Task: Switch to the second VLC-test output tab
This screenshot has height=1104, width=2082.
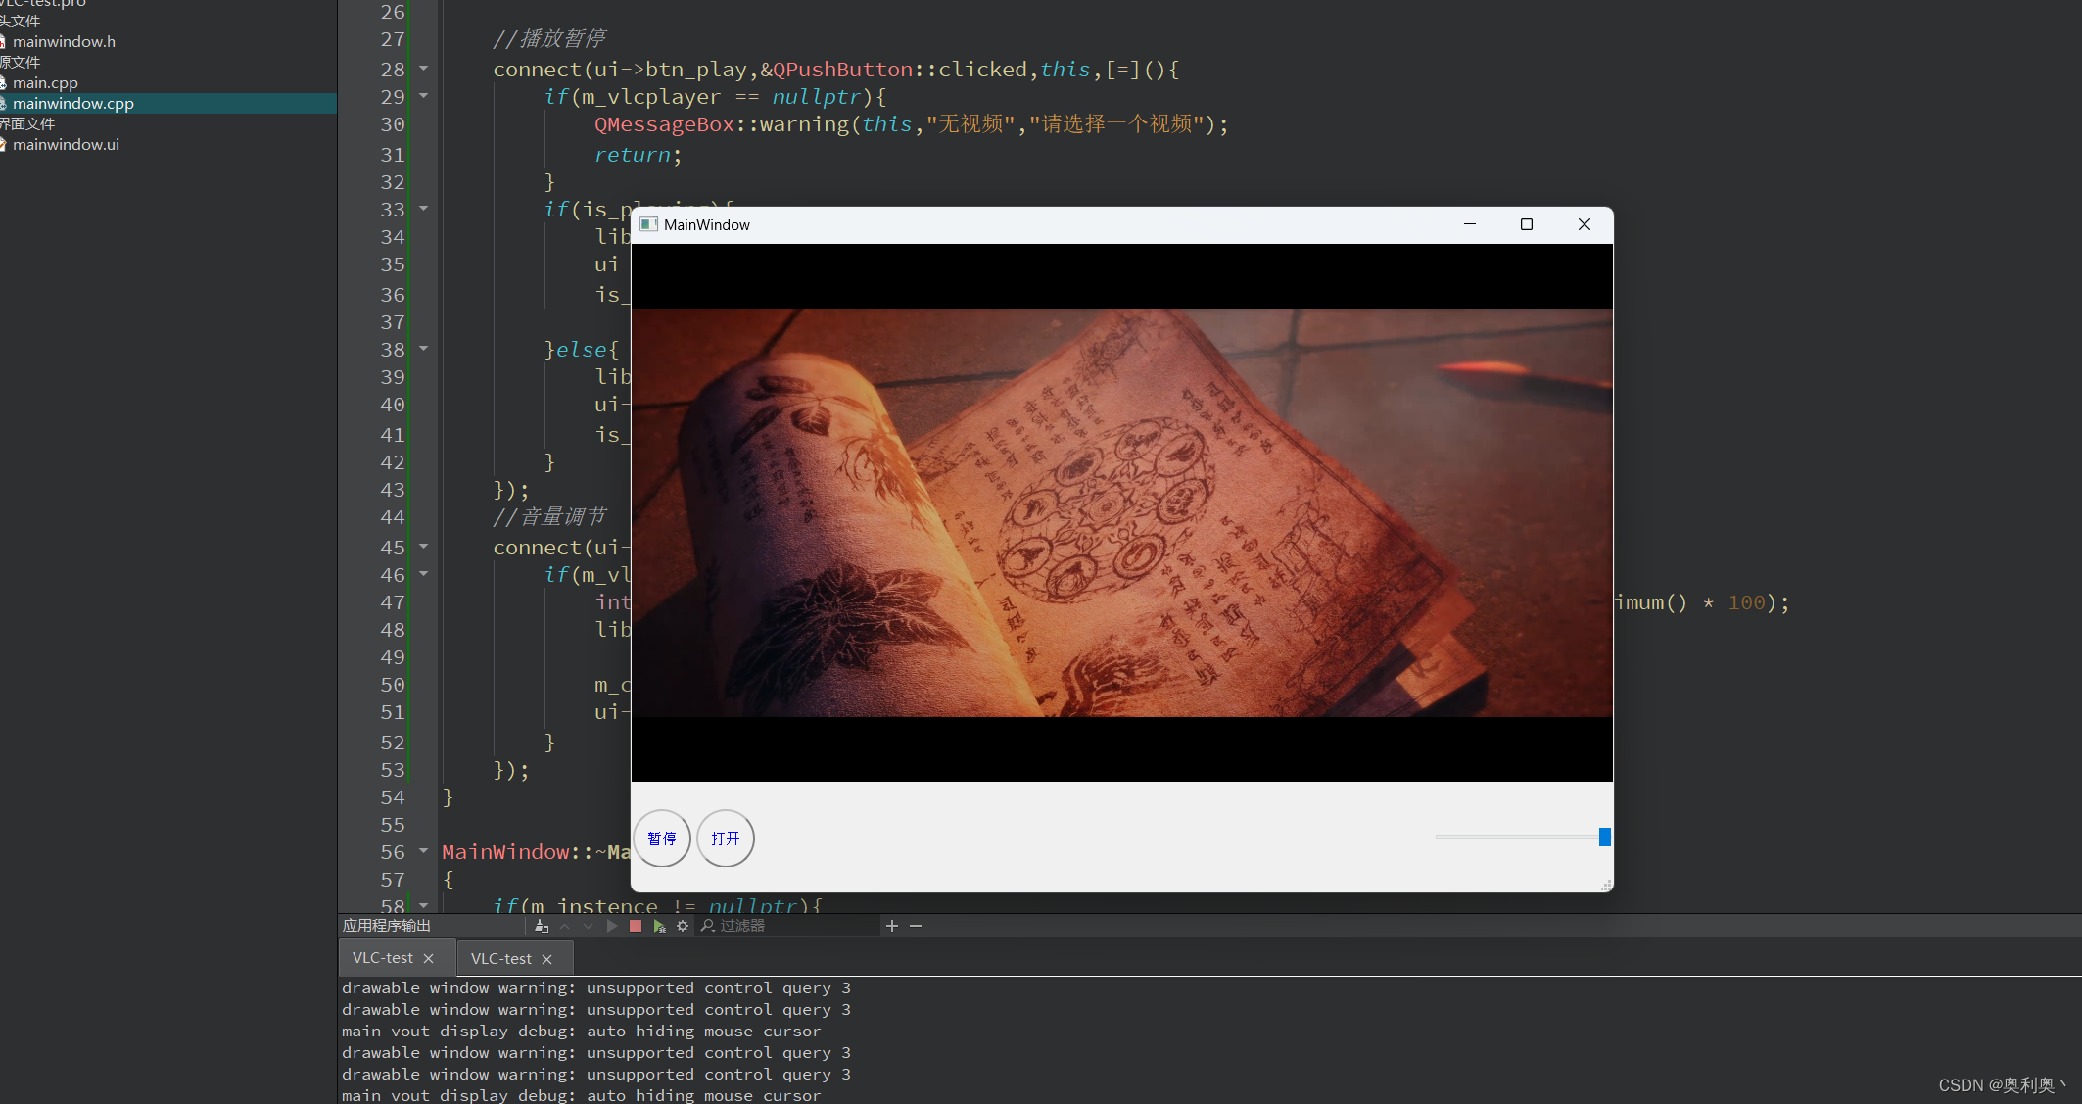Action: 502,958
